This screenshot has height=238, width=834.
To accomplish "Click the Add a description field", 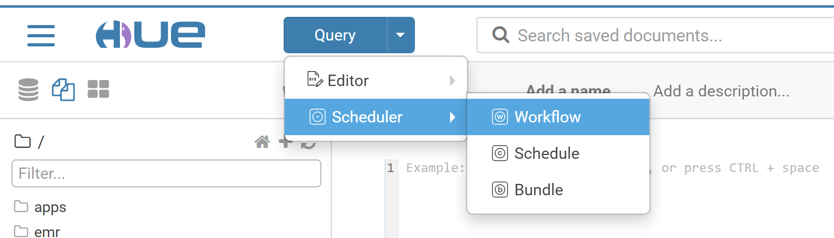I will pos(721,91).
